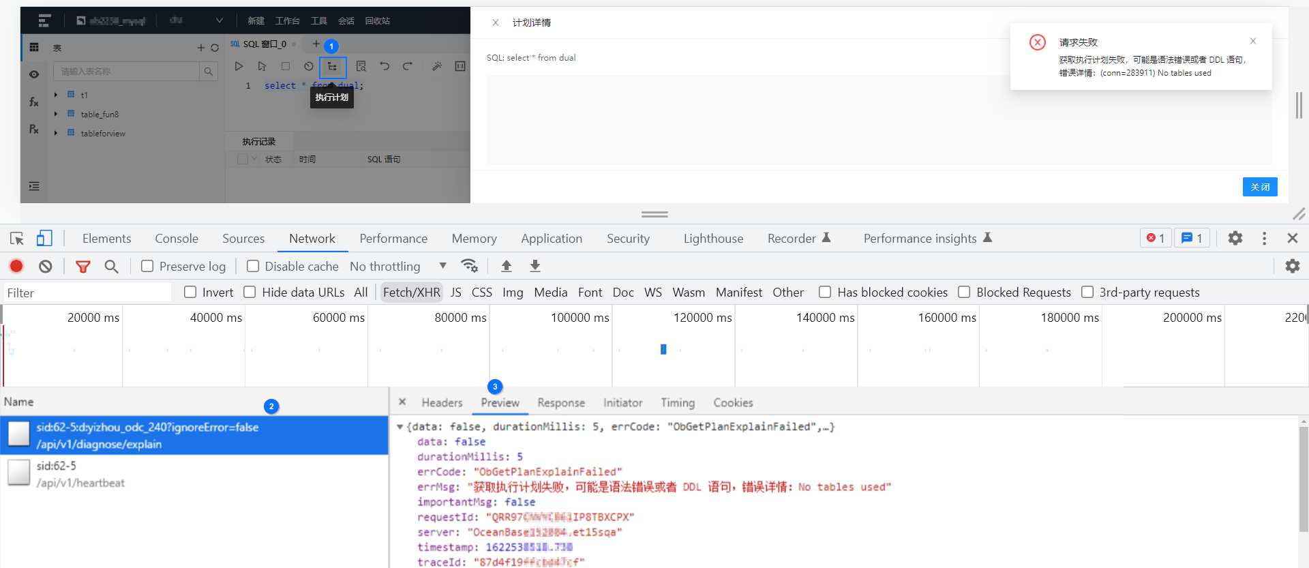Switch to the Console tab
Viewport: 1309px width, 568px height.
click(x=177, y=239)
